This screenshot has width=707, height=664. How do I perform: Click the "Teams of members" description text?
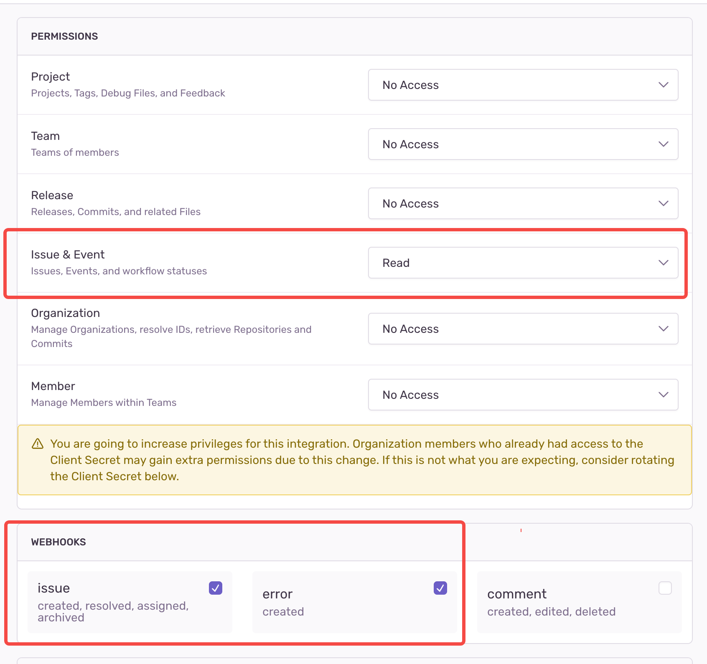(75, 152)
